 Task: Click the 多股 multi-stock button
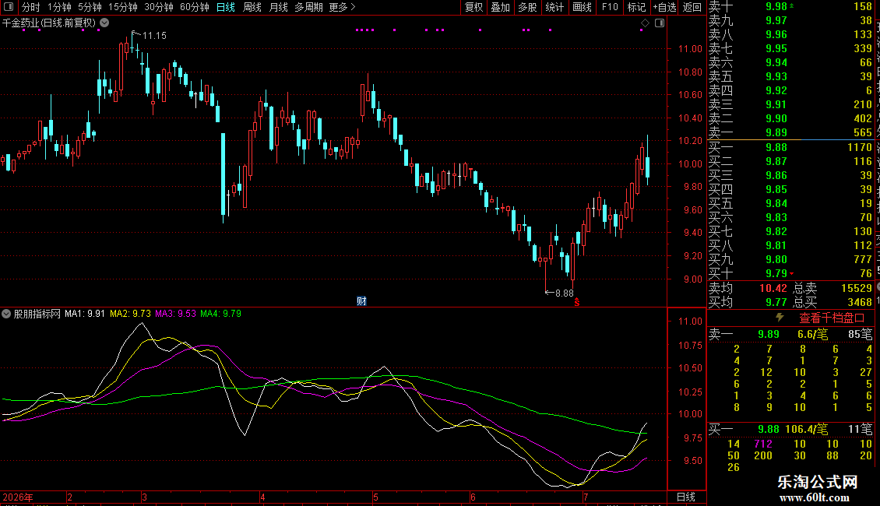[x=527, y=7]
